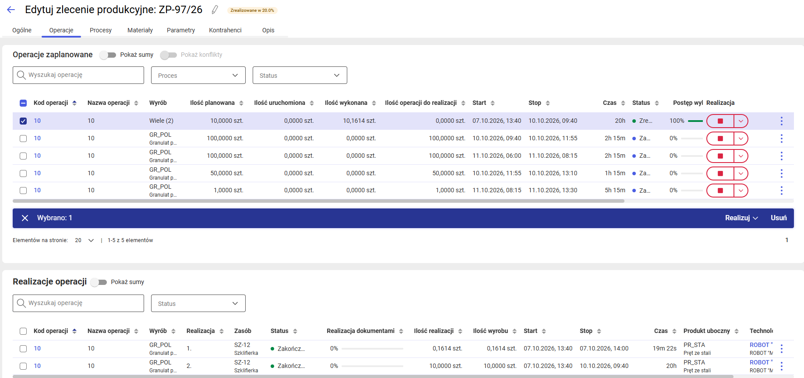Switch to the Ogólne tab

22,30
